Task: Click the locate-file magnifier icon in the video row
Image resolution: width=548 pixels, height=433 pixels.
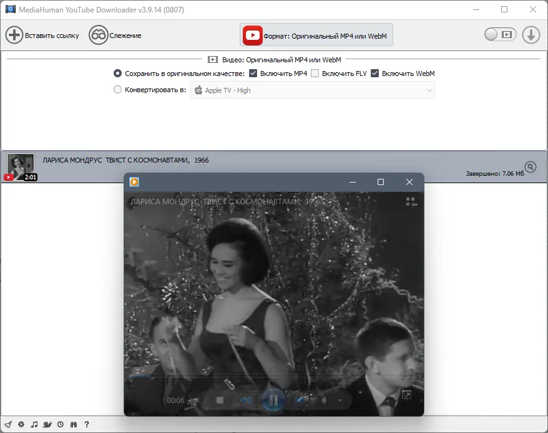Action: coord(530,167)
